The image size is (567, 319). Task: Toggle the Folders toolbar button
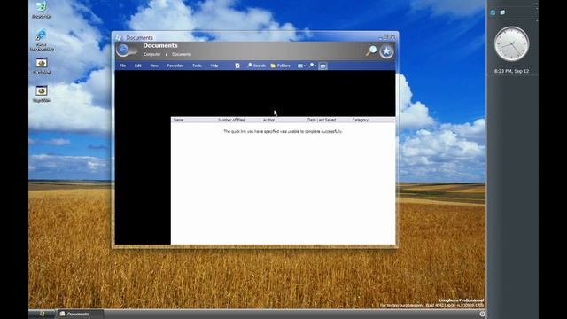[280, 66]
